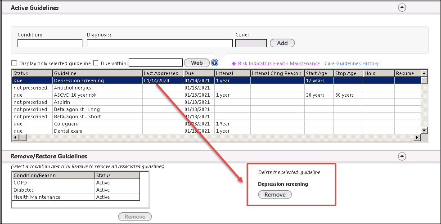Focus the Condition input field

pos(50,43)
